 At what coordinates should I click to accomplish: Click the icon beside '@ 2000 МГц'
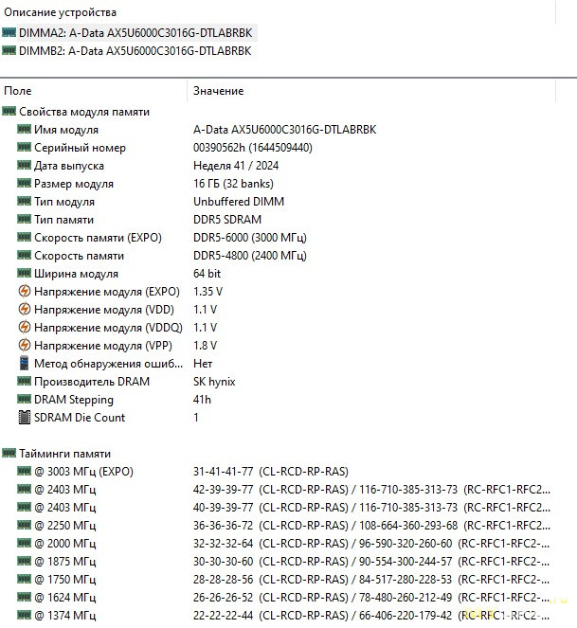[x=24, y=543]
